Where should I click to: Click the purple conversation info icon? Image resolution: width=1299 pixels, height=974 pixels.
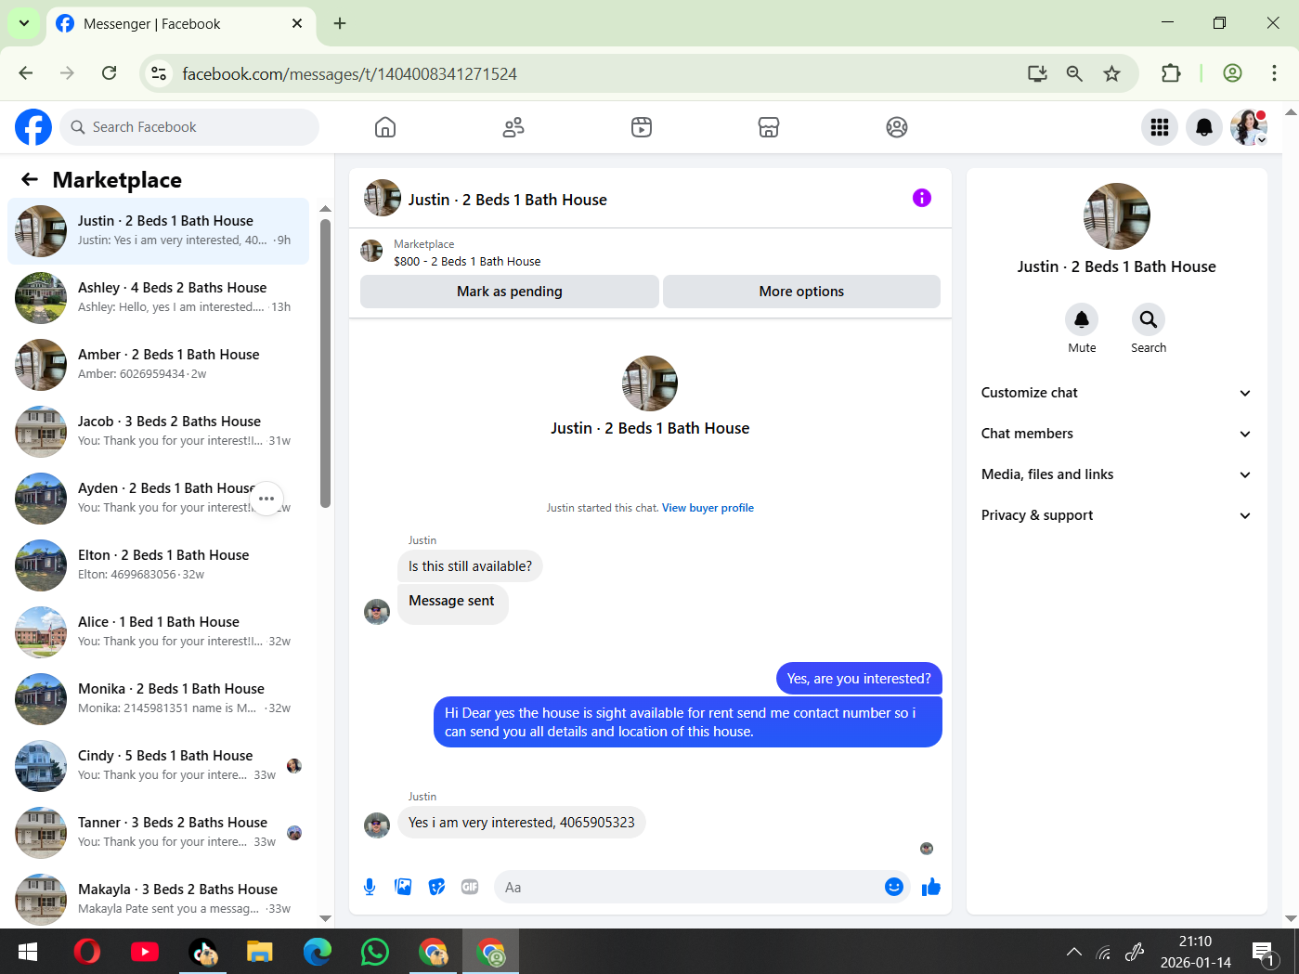coord(922,198)
